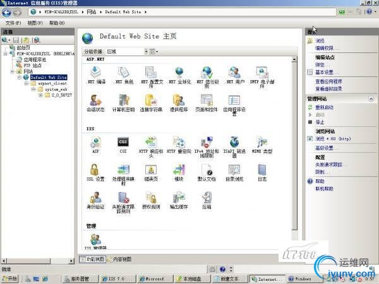This screenshot has height=284, width=379.
Task: Open the 模块 feature icon
Action: 179,172
